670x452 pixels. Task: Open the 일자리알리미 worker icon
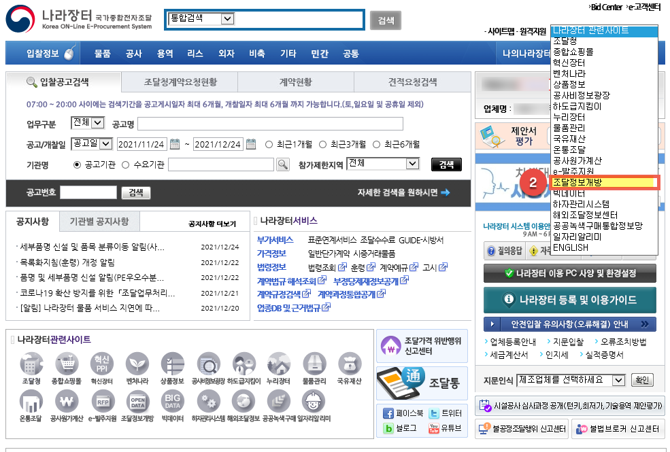[x=314, y=401]
